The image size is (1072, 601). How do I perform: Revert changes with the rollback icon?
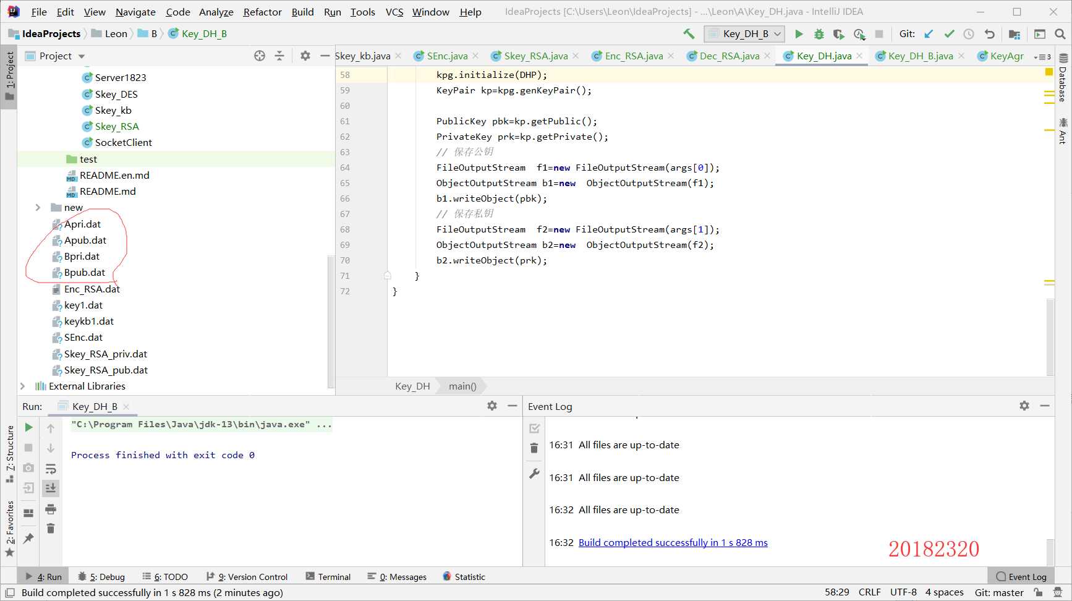point(989,34)
